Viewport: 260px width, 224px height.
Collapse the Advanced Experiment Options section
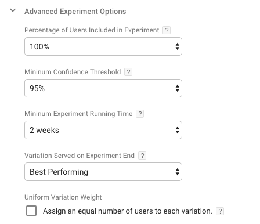point(13,10)
